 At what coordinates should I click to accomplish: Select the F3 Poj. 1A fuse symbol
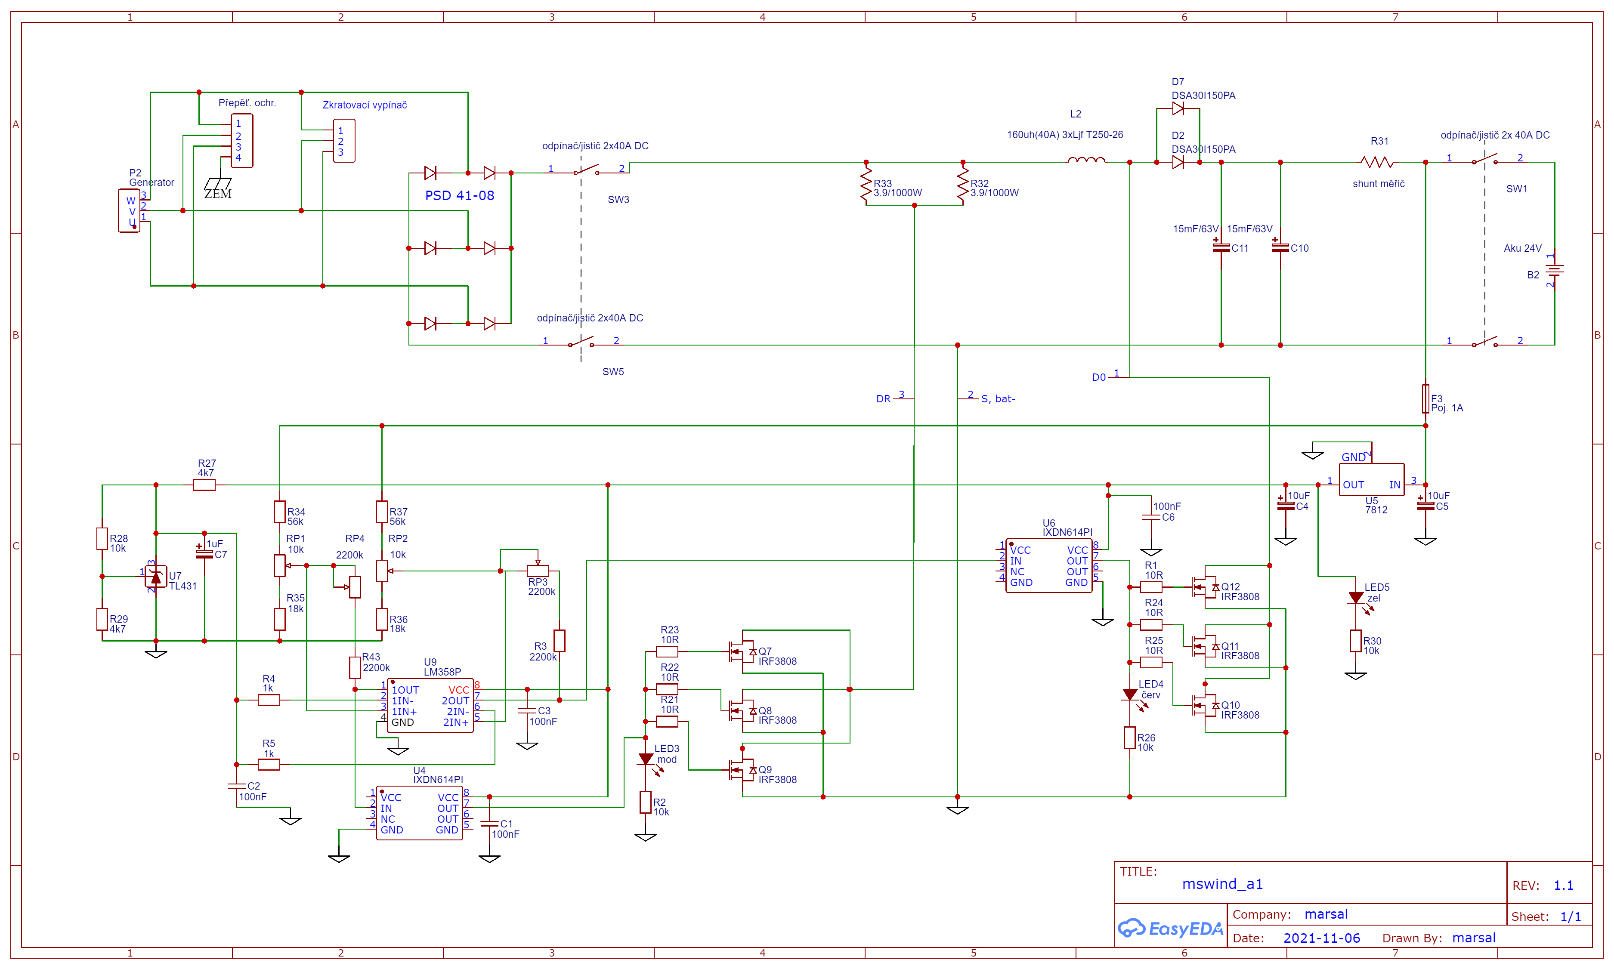pos(1426,398)
